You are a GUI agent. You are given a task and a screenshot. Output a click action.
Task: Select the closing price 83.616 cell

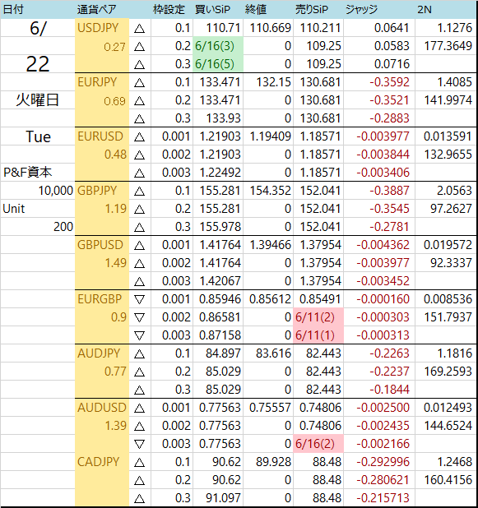click(x=268, y=353)
